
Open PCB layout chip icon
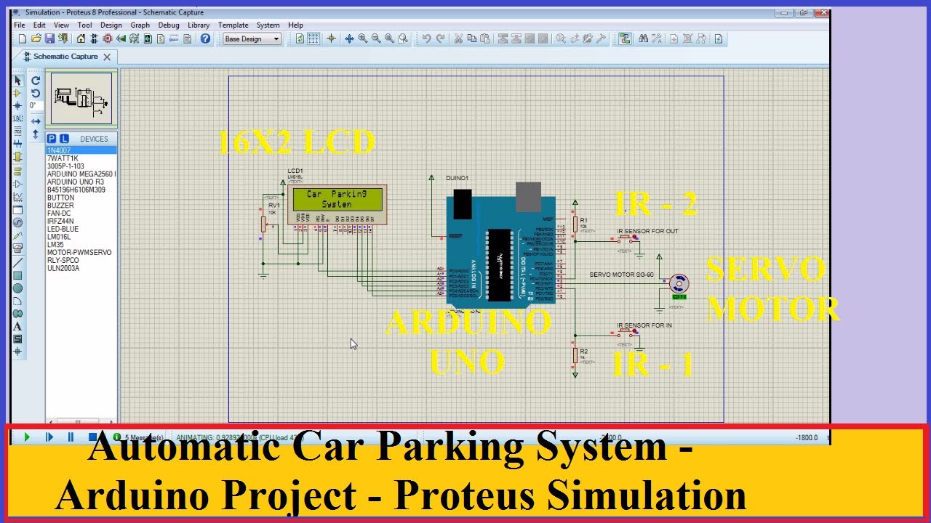pos(108,38)
